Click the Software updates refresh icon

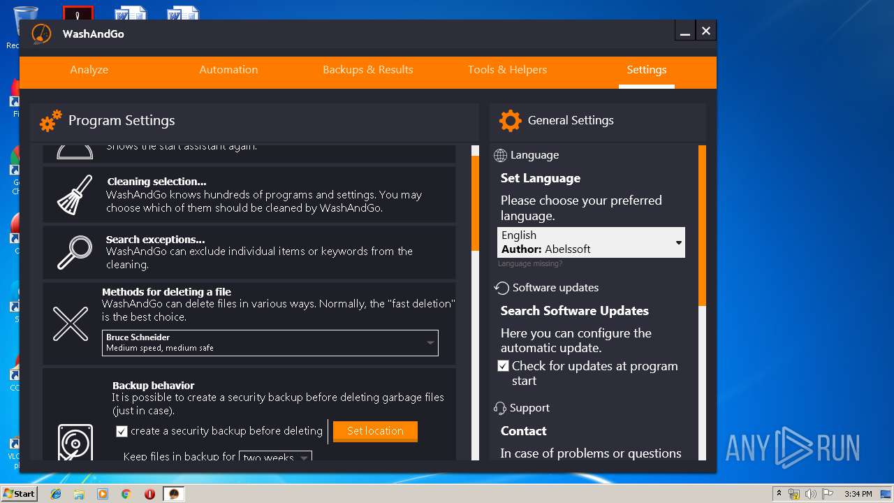coord(501,288)
